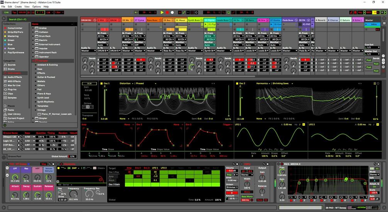Open Unison Shimmer mode dropdown
This screenshot has height=212, width=388.
point(232,187)
